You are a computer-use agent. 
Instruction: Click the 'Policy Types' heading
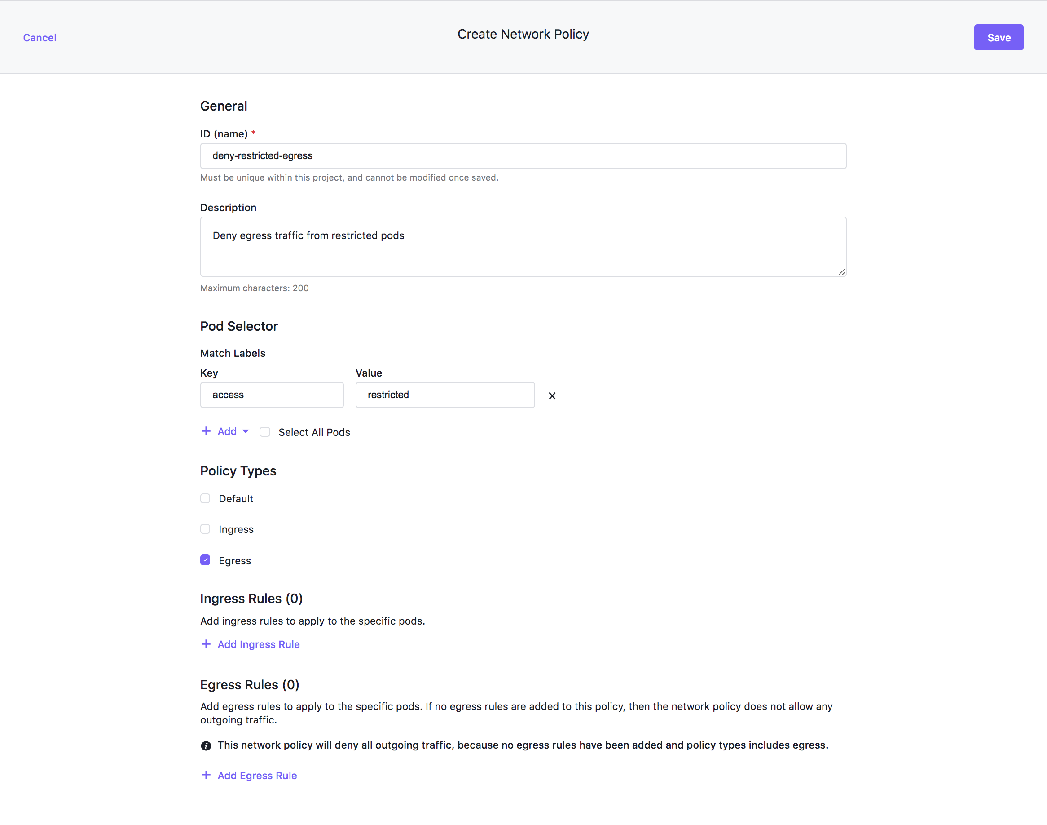238,471
